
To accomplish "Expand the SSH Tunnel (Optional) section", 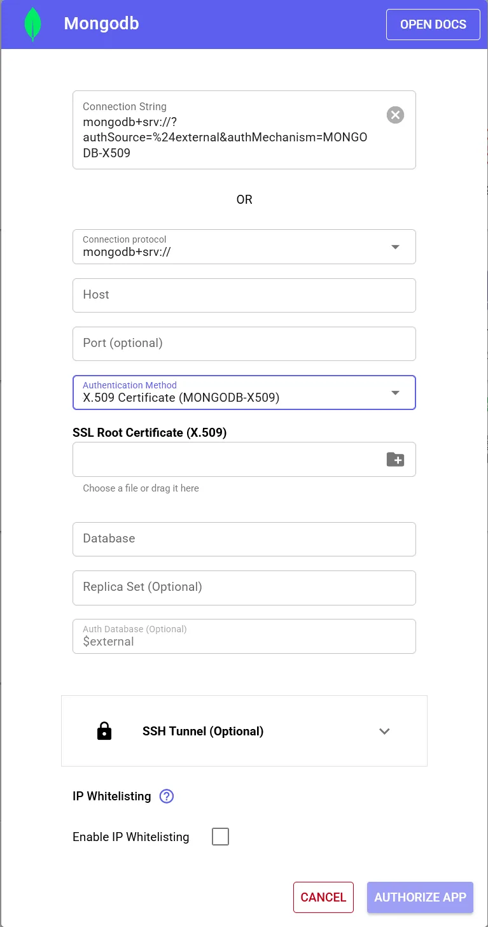I will [244, 731].
